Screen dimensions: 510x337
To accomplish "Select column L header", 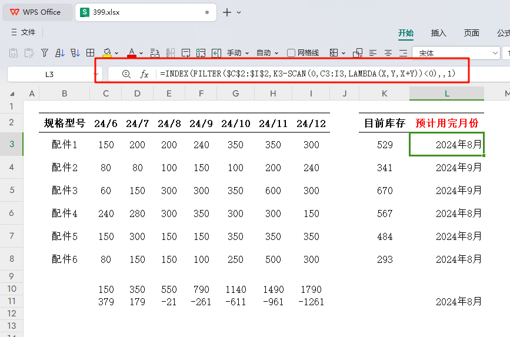I will [x=446, y=94].
